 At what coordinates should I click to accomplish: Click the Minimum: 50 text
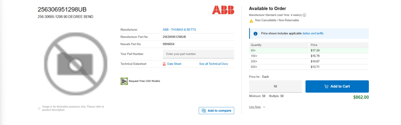tap(257, 96)
